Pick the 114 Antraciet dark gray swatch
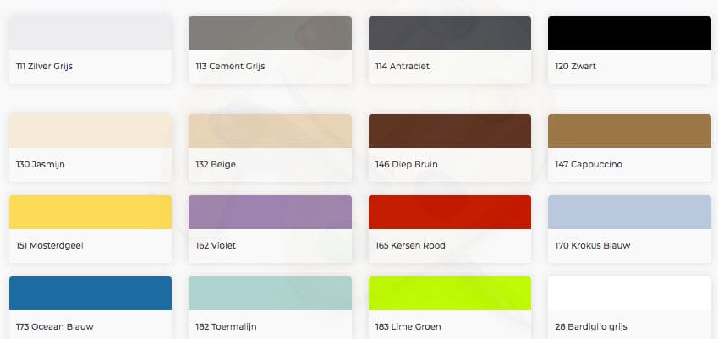Image resolution: width=718 pixels, height=339 pixels. point(450,33)
